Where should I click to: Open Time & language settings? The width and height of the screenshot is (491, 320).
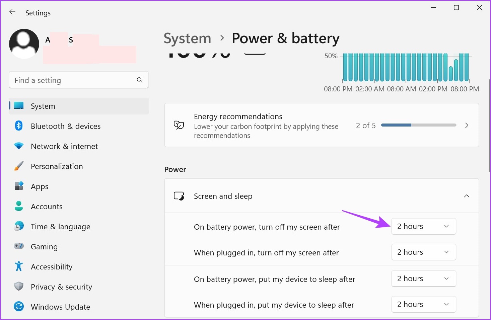click(79, 227)
